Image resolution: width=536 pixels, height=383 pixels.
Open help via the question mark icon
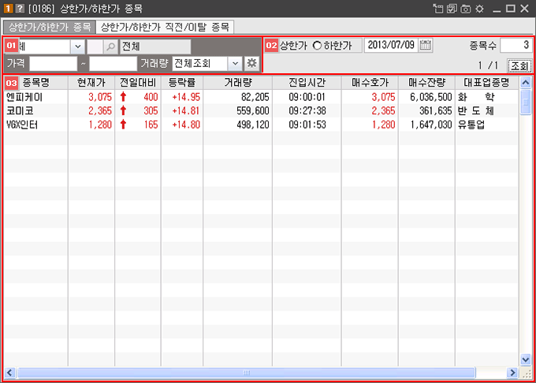click(x=20, y=9)
